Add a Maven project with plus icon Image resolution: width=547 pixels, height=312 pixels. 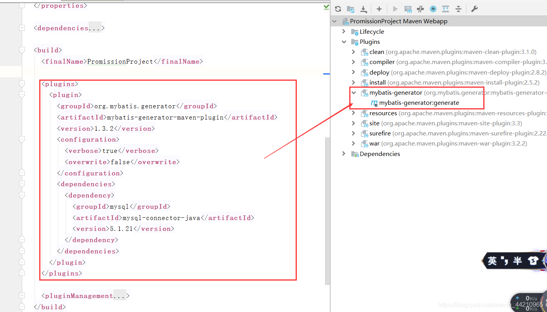[379, 9]
